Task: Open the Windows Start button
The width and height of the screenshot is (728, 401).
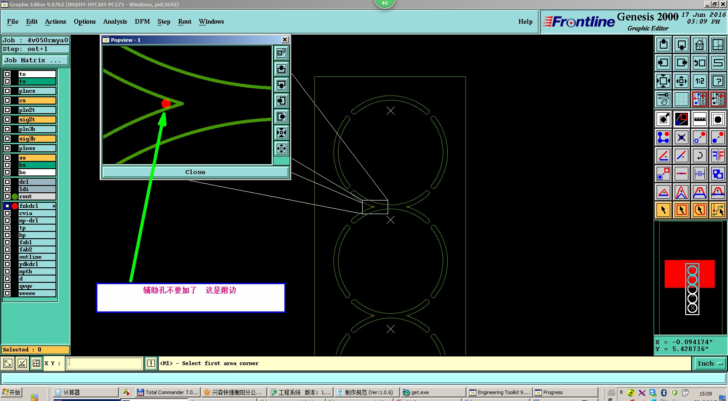Action: tap(12, 392)
